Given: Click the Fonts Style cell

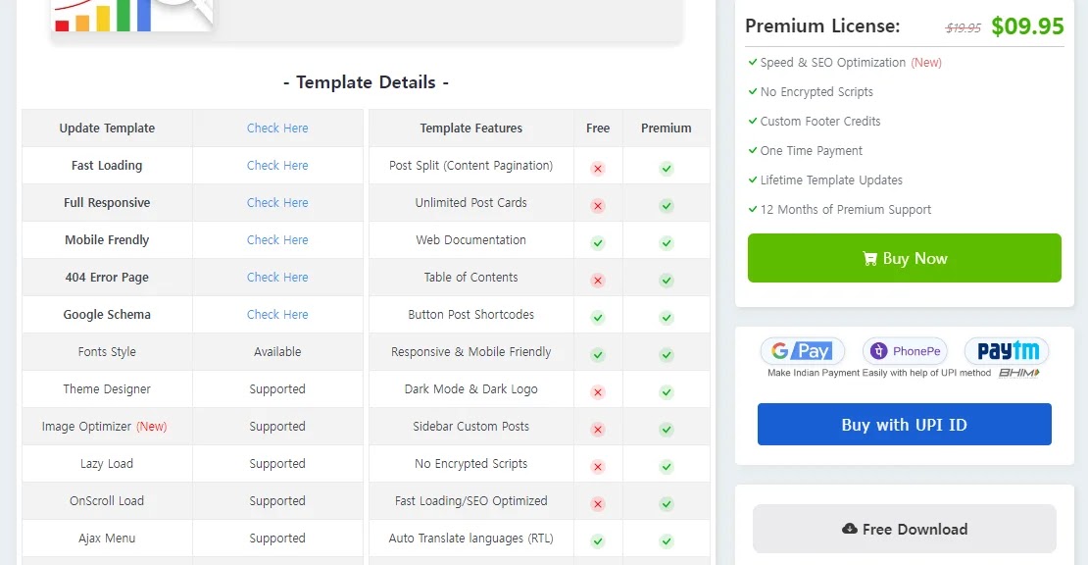Looking at the screenshot, I should (107, 352).
